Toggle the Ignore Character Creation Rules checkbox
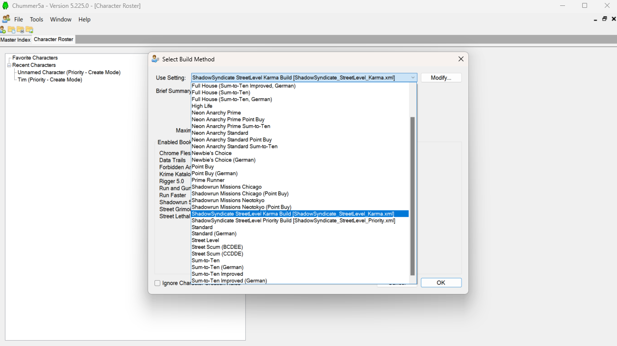The height and width of the screenshot is (346, 617). tap(157, 283)
